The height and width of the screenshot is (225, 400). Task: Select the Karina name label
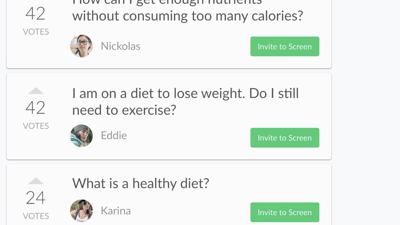click(116, 211)
